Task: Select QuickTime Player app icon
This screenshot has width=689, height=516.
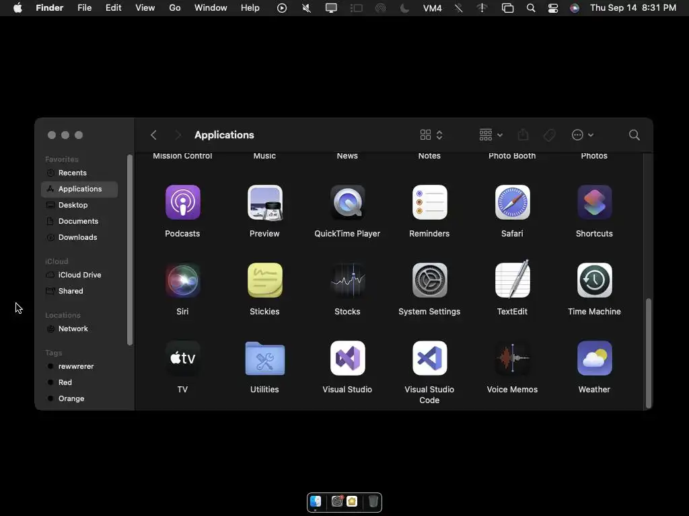Action: [348, 202]
